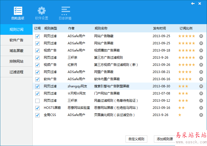Switch to 软件广告 sidebar tab
This screenshot has width=207, height=146.
tap(16, 40)
